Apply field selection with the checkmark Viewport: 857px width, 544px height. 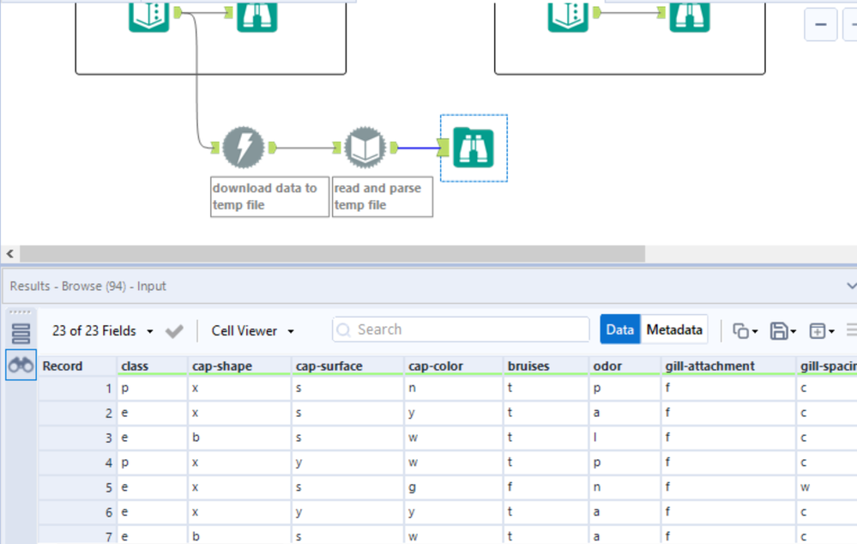pyautogui.click(x=174, y=331)
